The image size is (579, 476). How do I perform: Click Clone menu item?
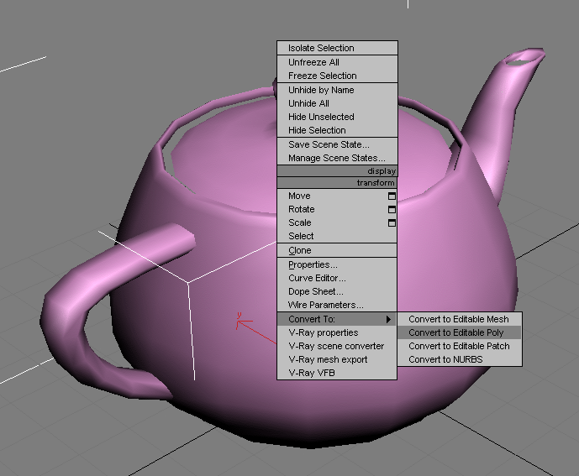point(337,250)
